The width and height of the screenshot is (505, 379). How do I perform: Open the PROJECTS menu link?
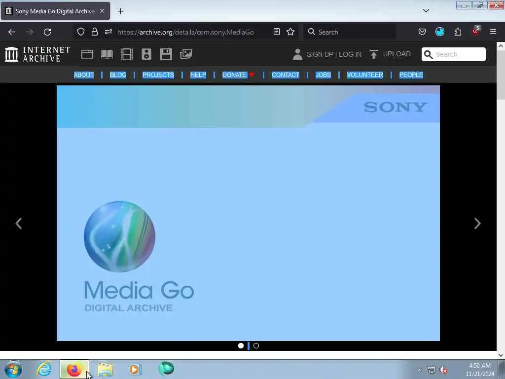pos(158,75)
